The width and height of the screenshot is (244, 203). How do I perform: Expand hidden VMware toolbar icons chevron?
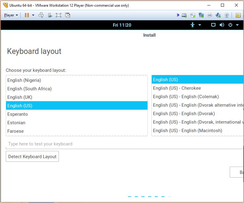[x=178, y=15]
